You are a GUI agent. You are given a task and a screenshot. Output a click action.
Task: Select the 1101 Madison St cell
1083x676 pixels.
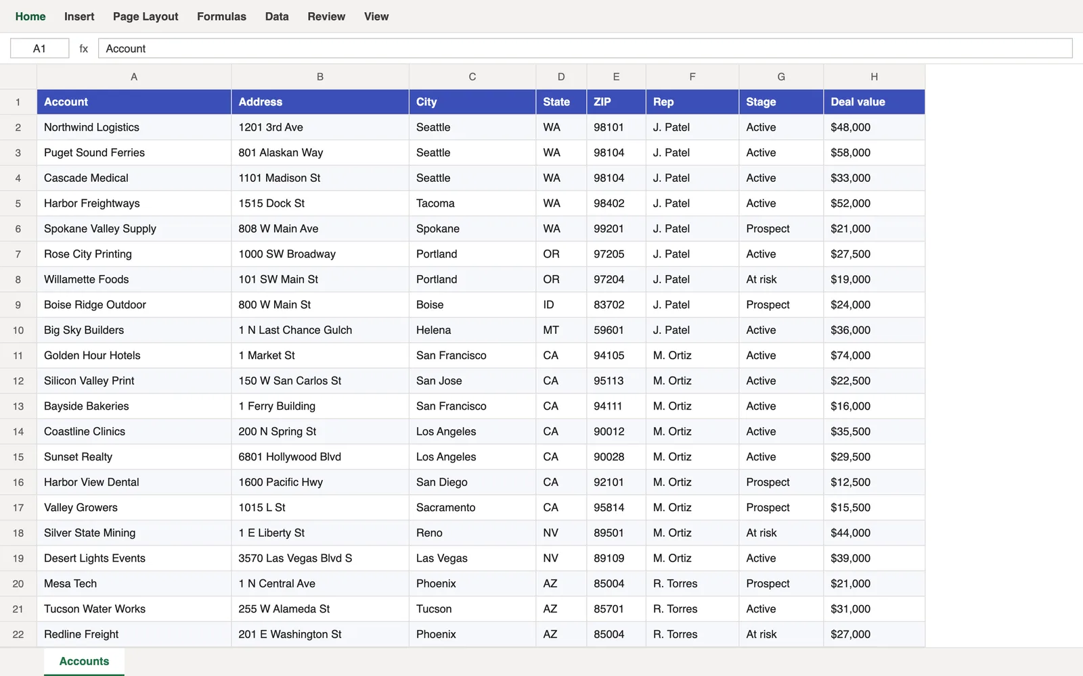pyautogui.click(x=320, y=178)
